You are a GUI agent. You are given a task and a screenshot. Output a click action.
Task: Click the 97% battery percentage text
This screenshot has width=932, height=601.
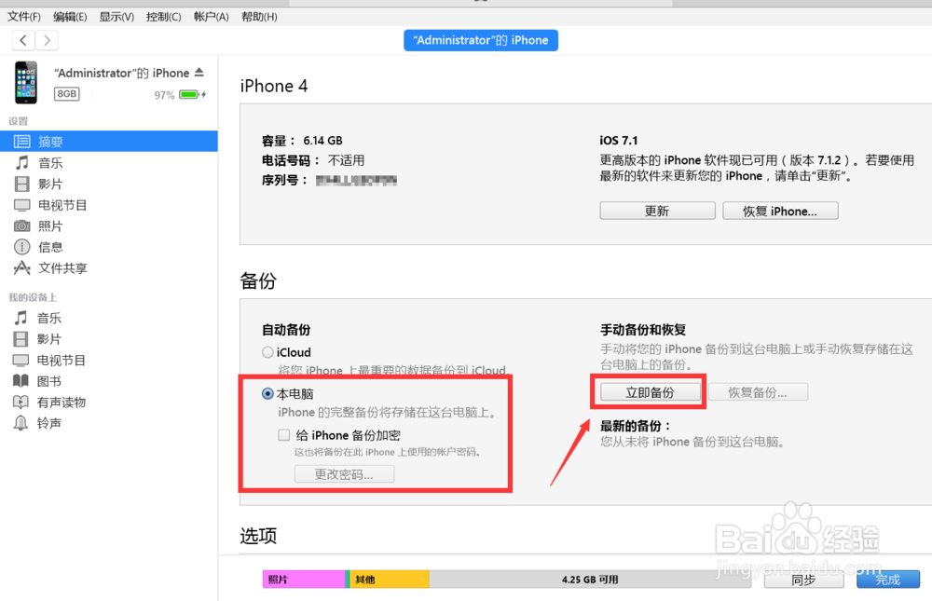pos(165,95)
